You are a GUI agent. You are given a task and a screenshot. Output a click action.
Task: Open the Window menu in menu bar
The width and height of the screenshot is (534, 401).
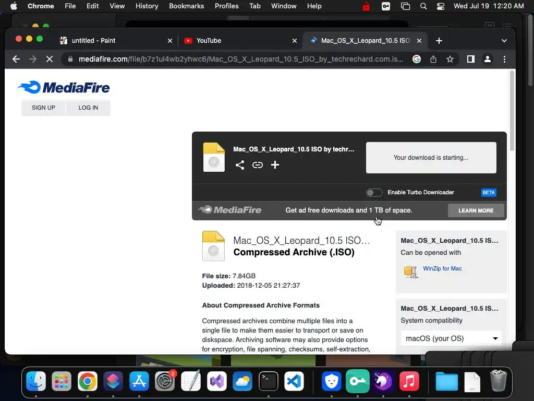click(x=284, y=6)
